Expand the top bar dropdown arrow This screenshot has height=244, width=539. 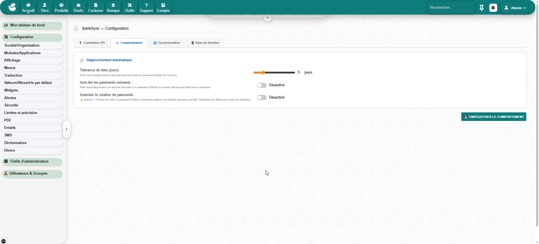(268, 18)
